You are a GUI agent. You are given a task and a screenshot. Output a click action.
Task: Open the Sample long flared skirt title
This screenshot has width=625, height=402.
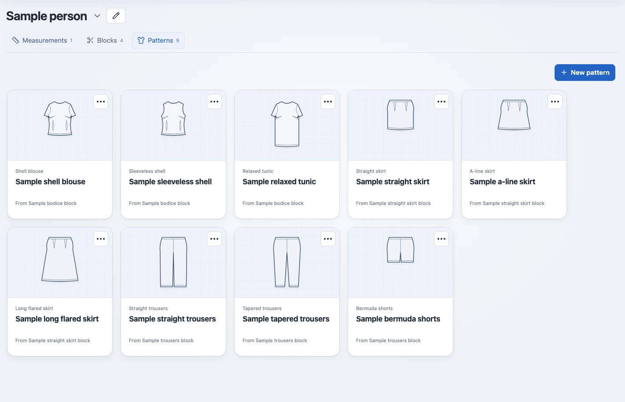tap(57, 319)
